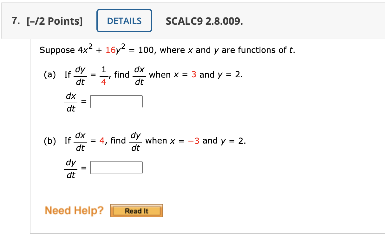385x242 pixels.
Task: Open the question details via DETAILS
Action: click(124, 21)
